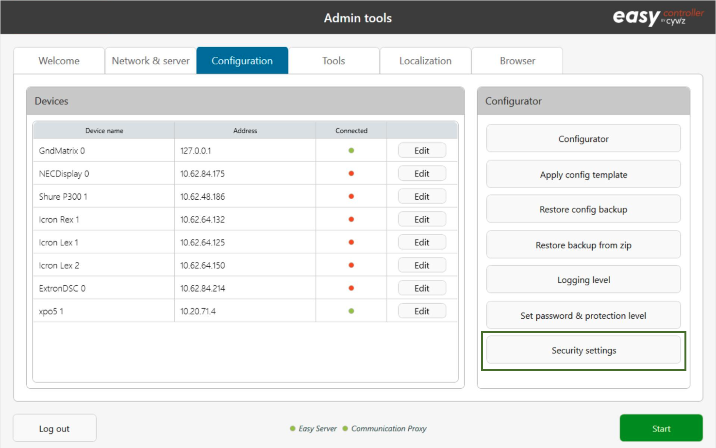
Task: Click GndMatrix 0 green connection indicator
Action: (351, 151)
